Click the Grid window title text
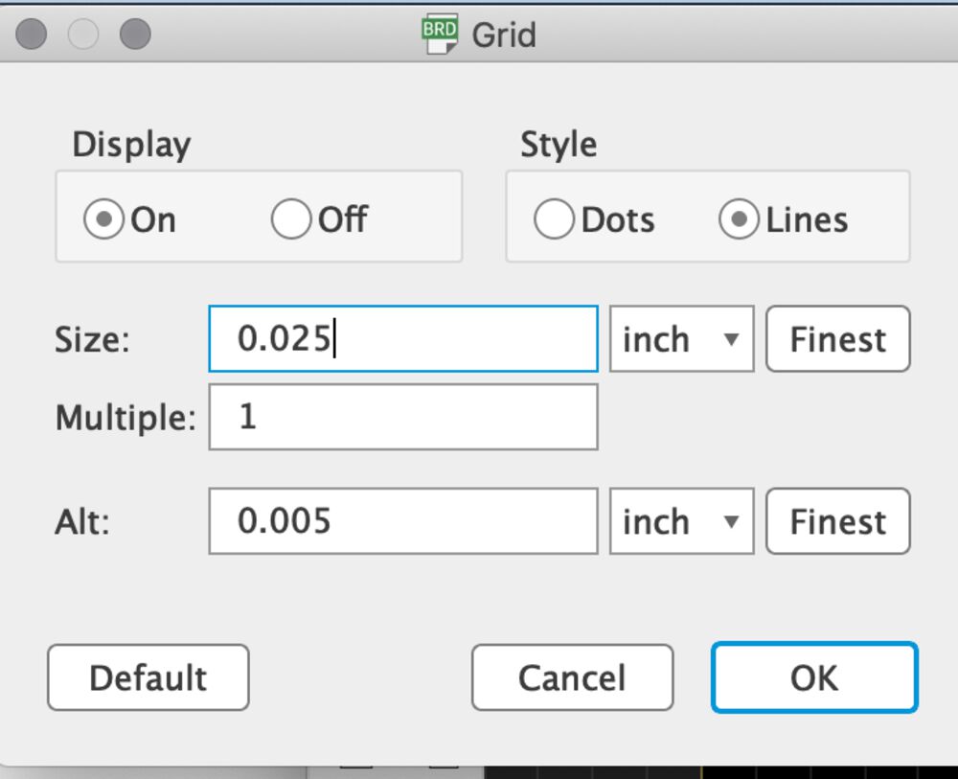 coord(504,35)
